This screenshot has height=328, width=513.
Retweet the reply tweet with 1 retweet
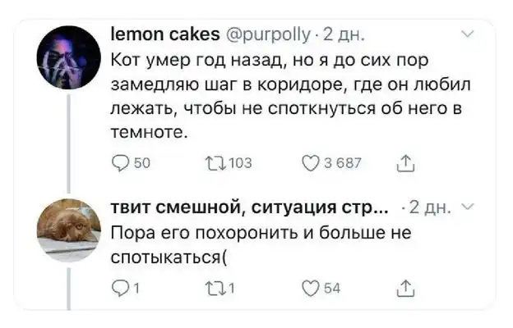point(209,286)
